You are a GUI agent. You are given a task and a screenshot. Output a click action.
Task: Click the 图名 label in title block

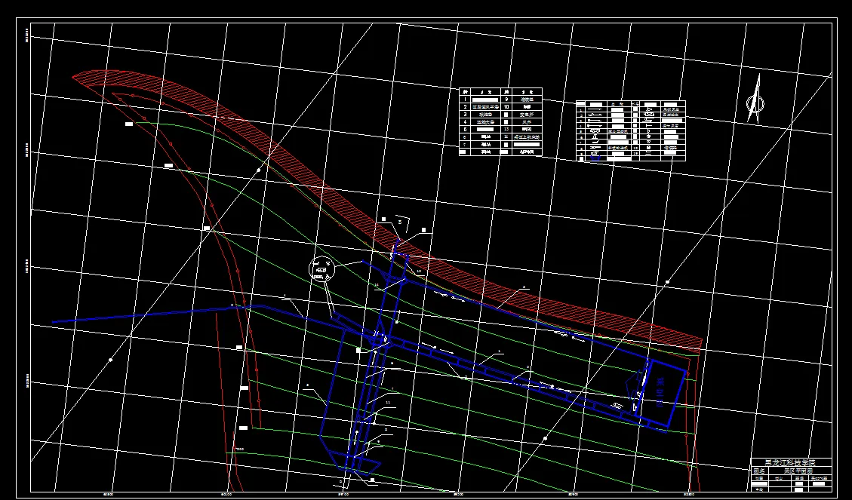point(759,471)
